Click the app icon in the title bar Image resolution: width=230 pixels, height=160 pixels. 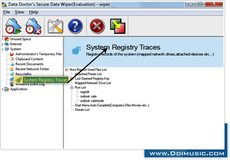click(x=4, y=5)
